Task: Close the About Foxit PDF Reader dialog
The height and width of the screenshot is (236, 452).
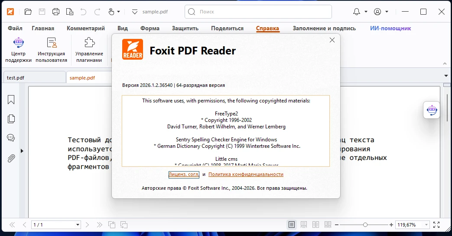Action: [332, 40]
